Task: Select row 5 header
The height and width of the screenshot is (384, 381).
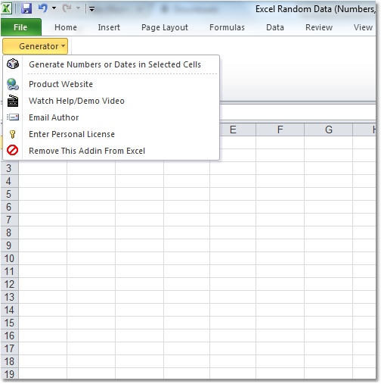Action: [x=9, y=194]
